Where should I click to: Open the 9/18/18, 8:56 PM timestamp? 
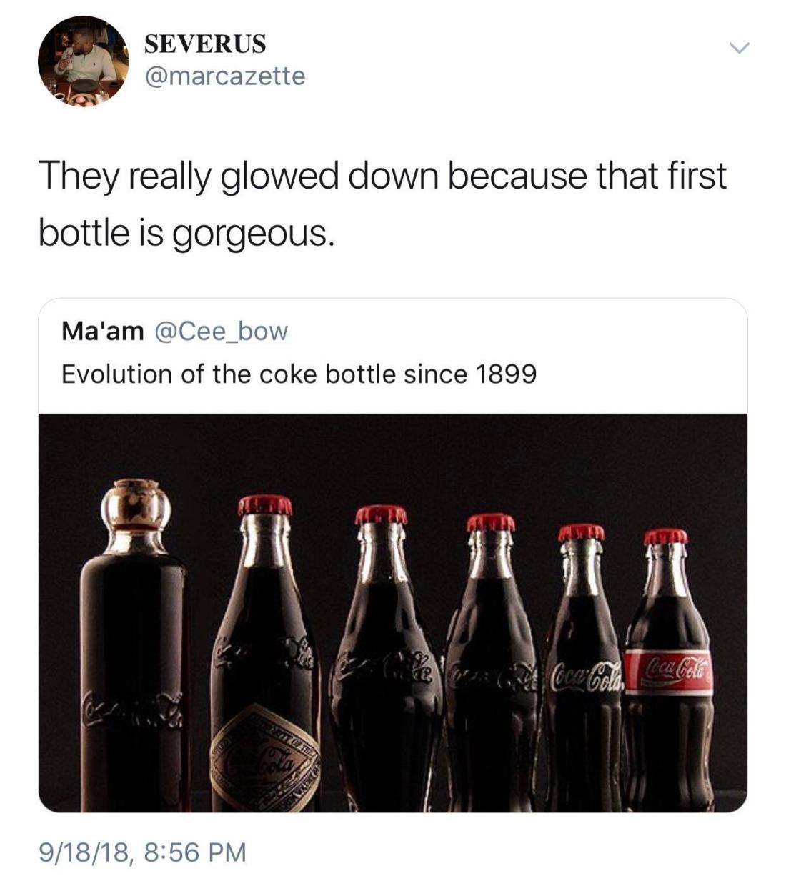(x=143, y=852)
